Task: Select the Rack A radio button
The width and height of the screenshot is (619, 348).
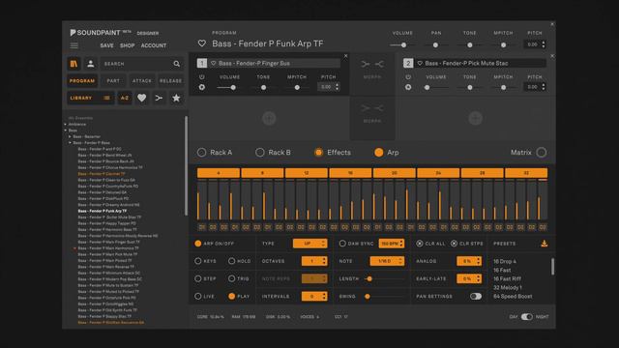Action: click(201, 153)
